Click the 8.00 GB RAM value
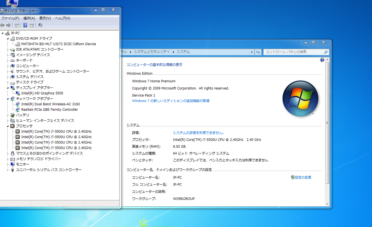 (179, 146)
